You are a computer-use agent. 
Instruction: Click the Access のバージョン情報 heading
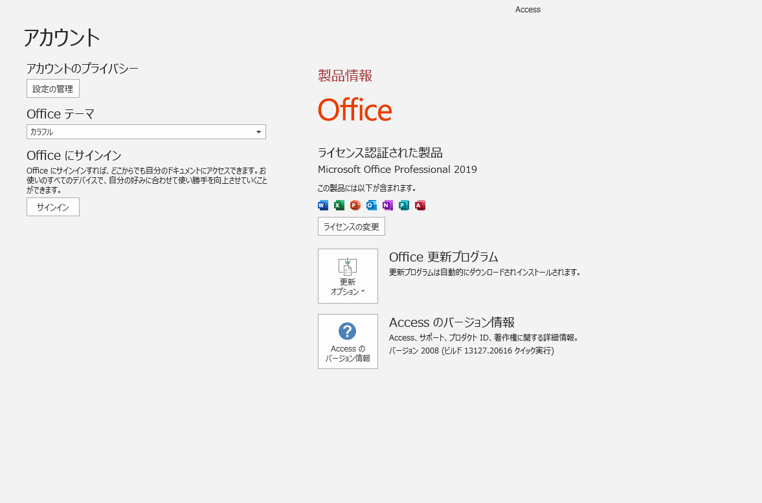452,322
